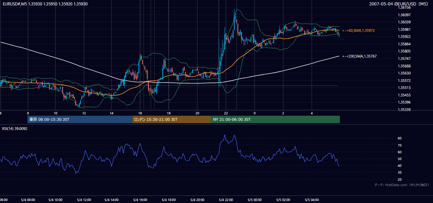Click the 5/4 14:00 bottom time label
The height and width of the screenshot is (203, 433).
click(x=111, y=200)
